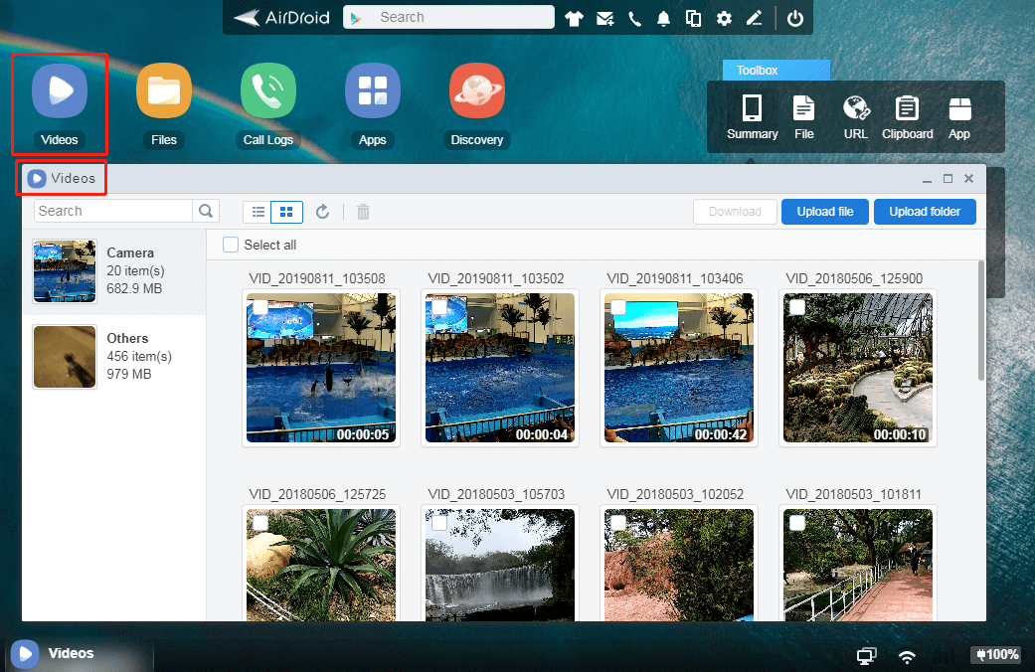Open the Files desktop icon

164,91
